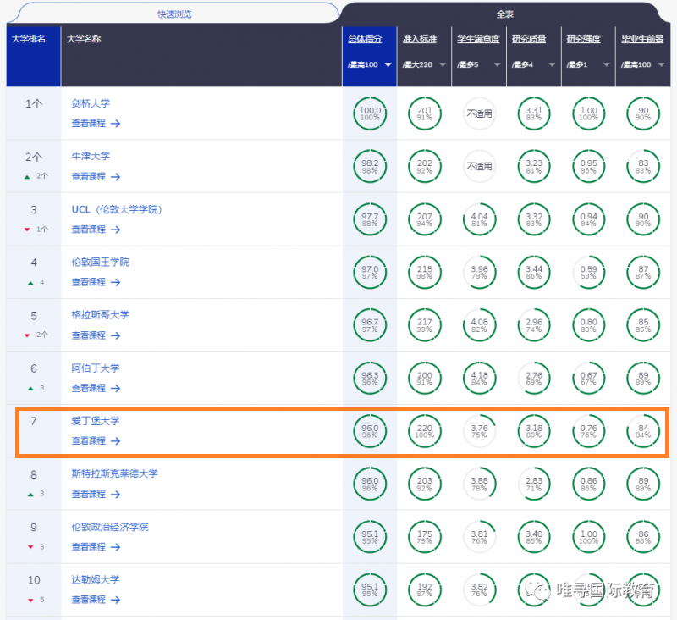Open the 学生满意度 sort dropdown arrow
Viewport: 677px width, 620px height.
pos(498,65)
